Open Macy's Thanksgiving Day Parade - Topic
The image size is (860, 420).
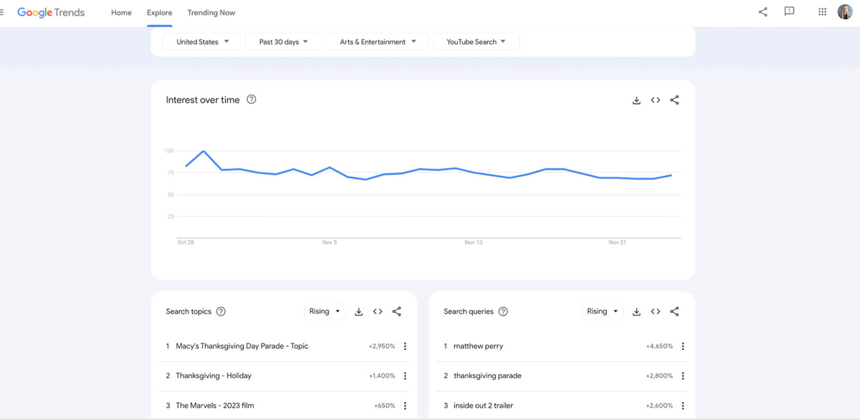[242, 346]
